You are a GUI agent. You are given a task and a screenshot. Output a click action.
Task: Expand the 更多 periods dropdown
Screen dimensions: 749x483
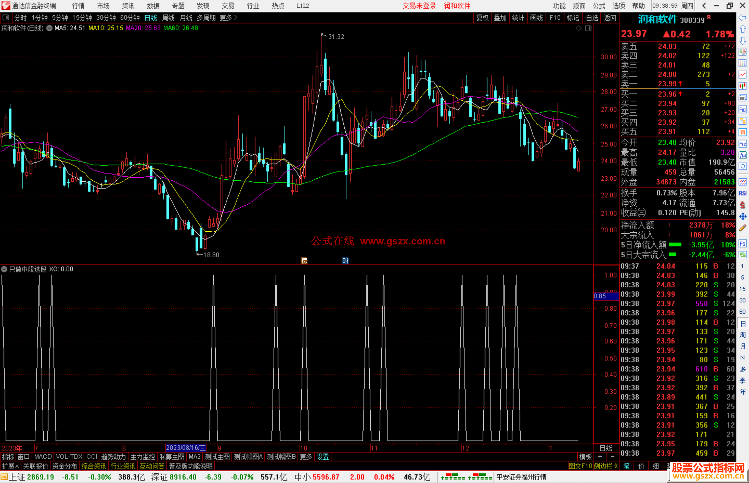pyautogui.click(x=229, y=18)
